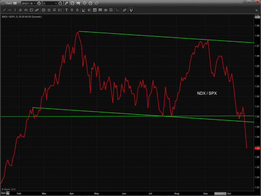Select the Andrews pitchfork tool
The image size is (261, 196).
21,10
